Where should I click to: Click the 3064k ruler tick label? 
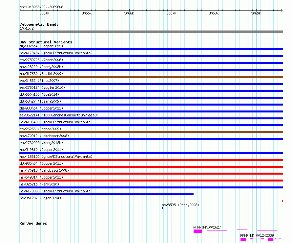coord(44,13)
